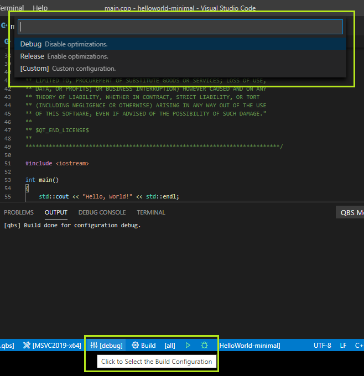The height and width of the screenshot is (376, 364).
Task: Open the [debug] build configuration selector
Action: tap(106, 346)
